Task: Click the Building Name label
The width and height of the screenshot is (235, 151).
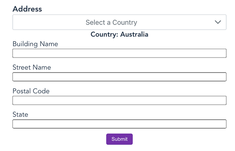Action: 35,44
